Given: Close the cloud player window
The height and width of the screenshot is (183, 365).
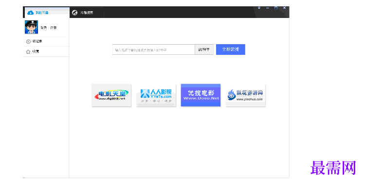Looking at the screenshot, I should (x=284, y=8).
